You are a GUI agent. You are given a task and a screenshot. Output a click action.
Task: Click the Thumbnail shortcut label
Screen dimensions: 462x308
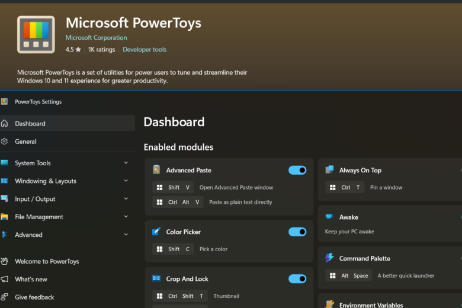pos(226,296)
